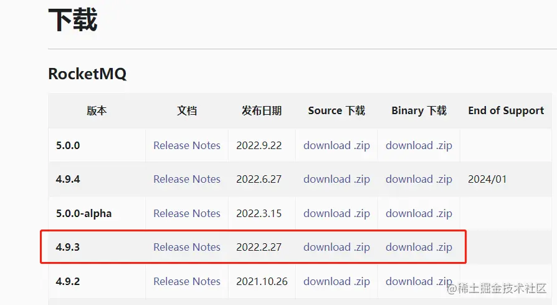Open Release Notes for version 5.0.0
Viewport: 557px width, 305px height.
coord(187,145)
